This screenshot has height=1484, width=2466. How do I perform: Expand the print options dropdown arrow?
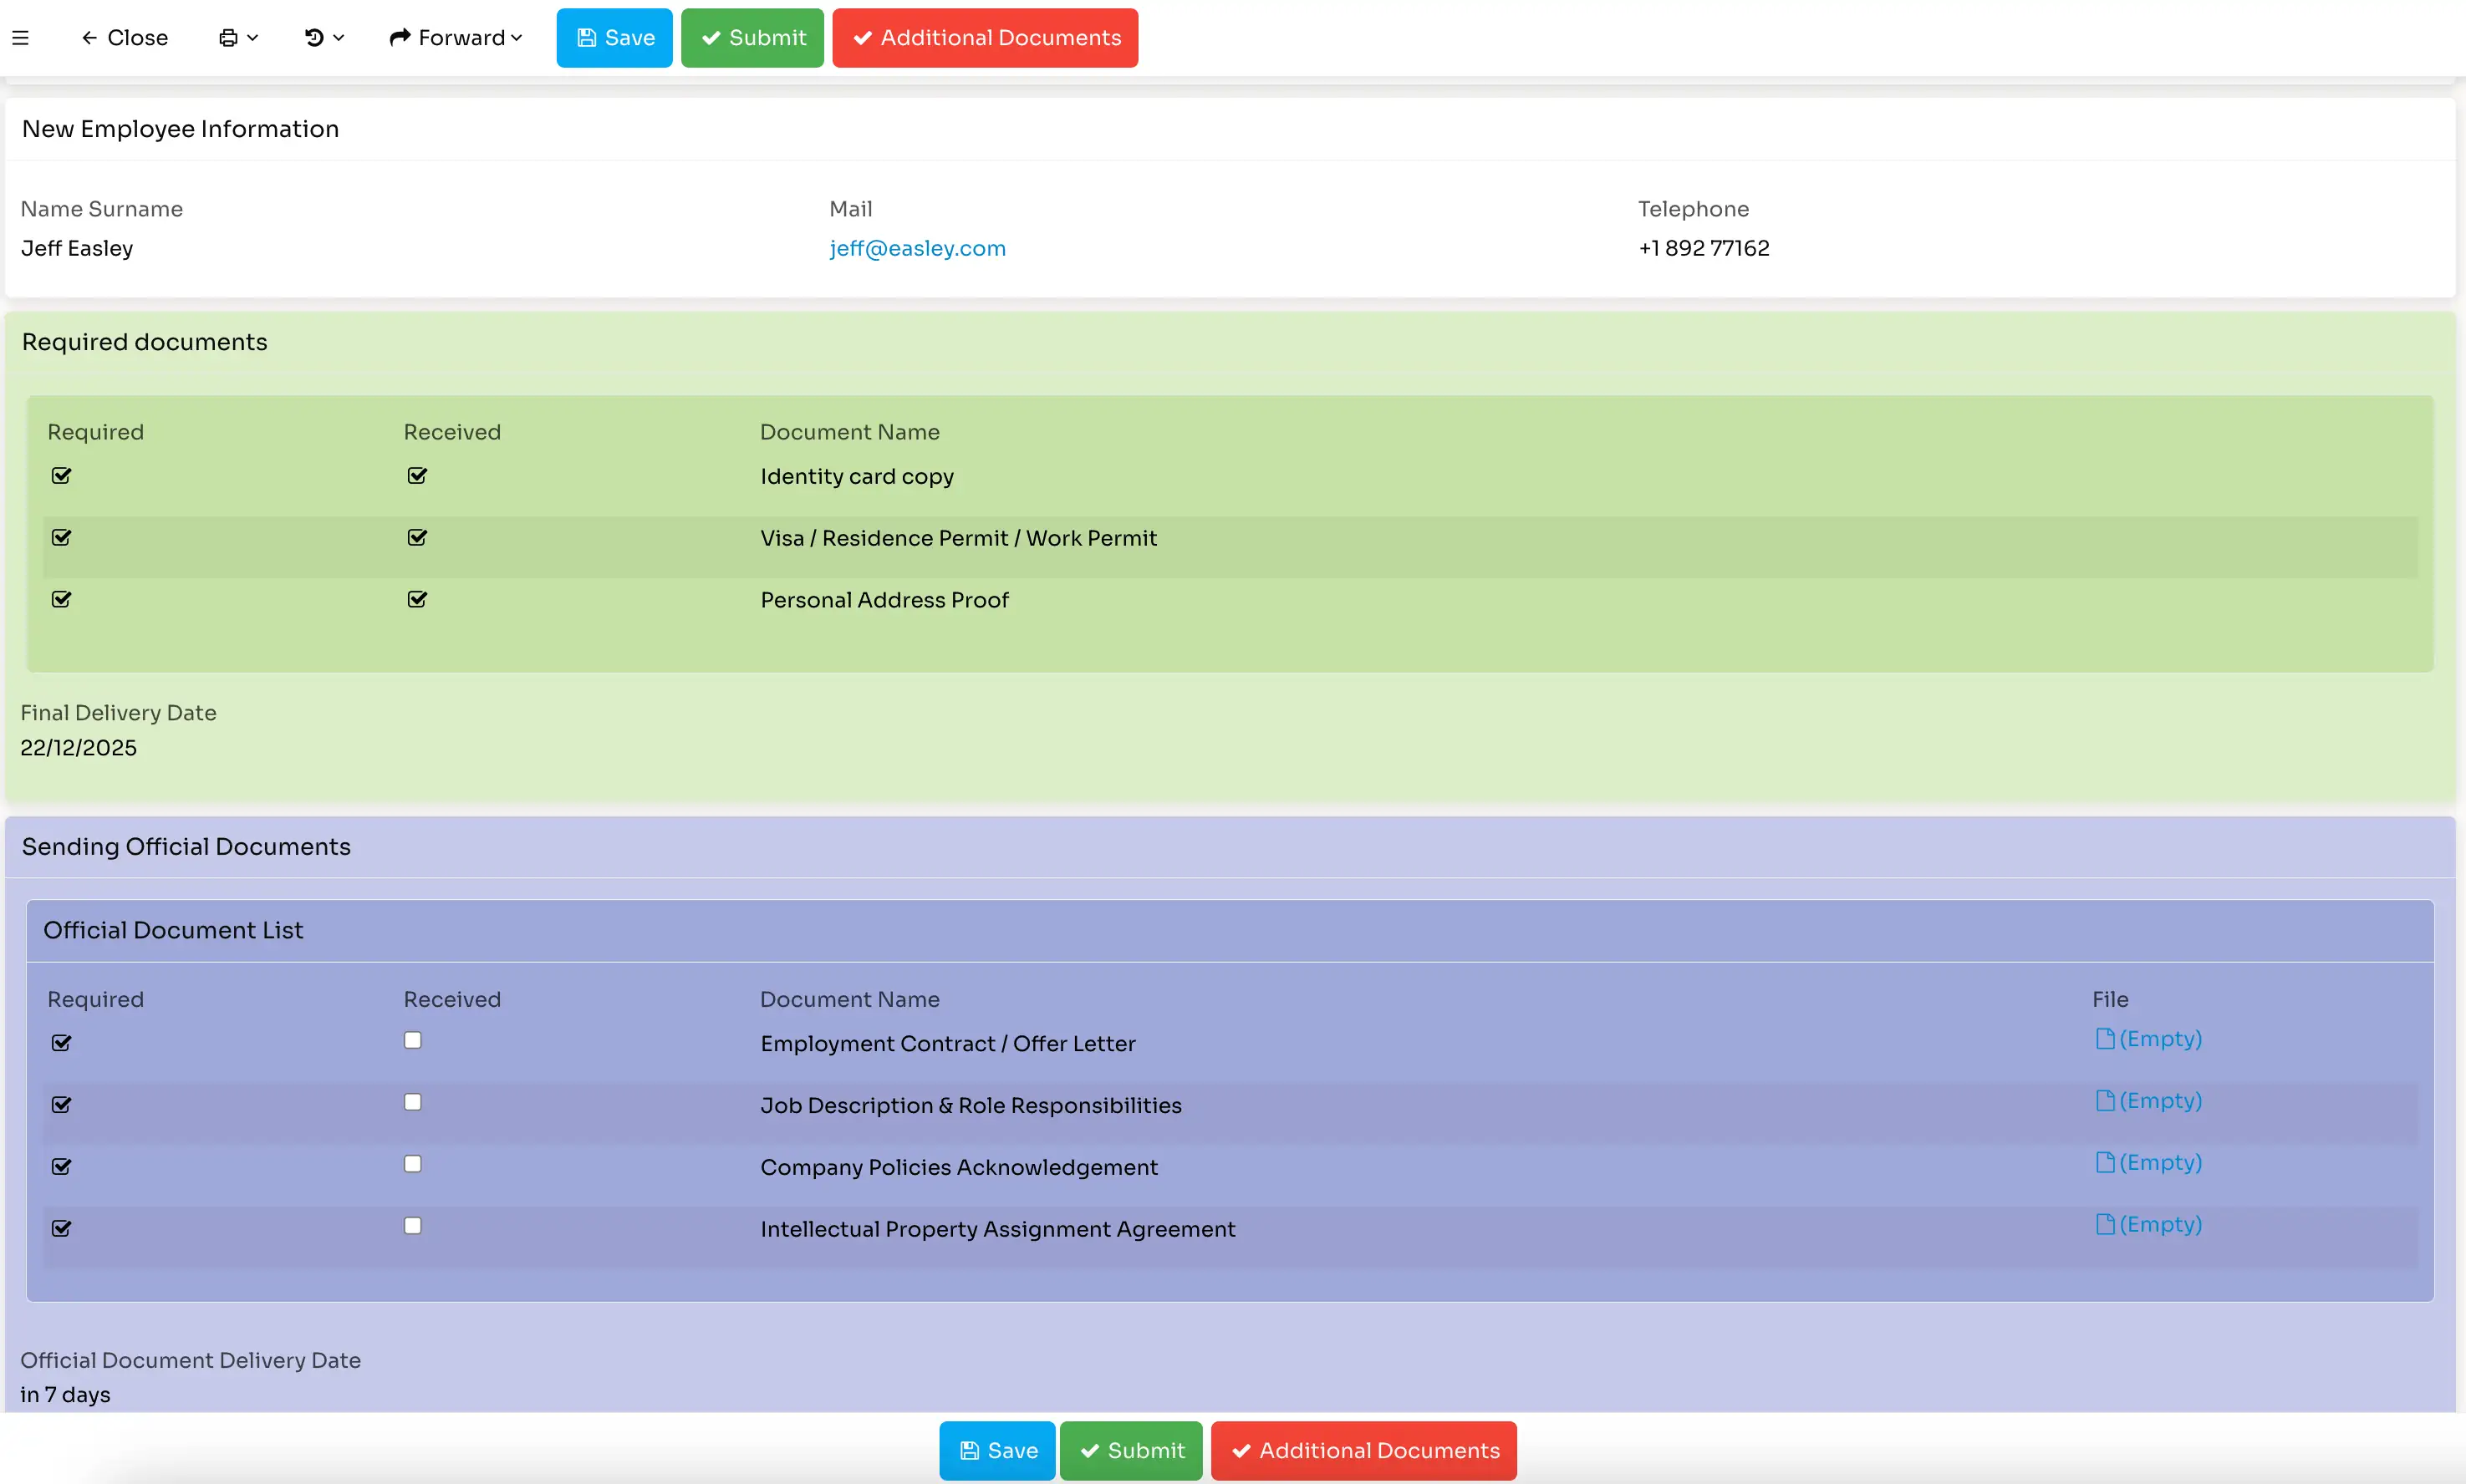[253, 38]
